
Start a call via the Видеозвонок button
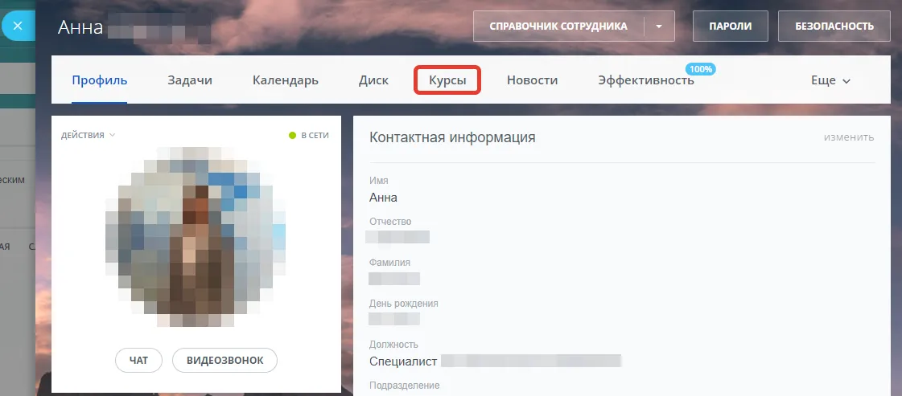tap(224, 360)
